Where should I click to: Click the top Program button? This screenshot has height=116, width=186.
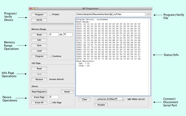tap(39, 14)
